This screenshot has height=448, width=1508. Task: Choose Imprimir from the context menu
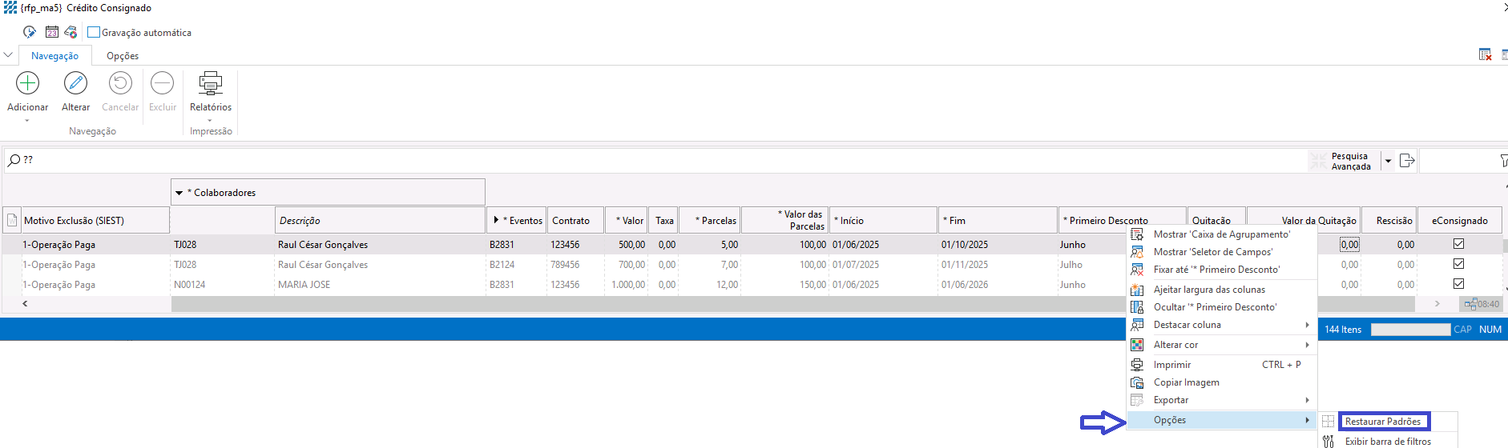(1171, 365)
